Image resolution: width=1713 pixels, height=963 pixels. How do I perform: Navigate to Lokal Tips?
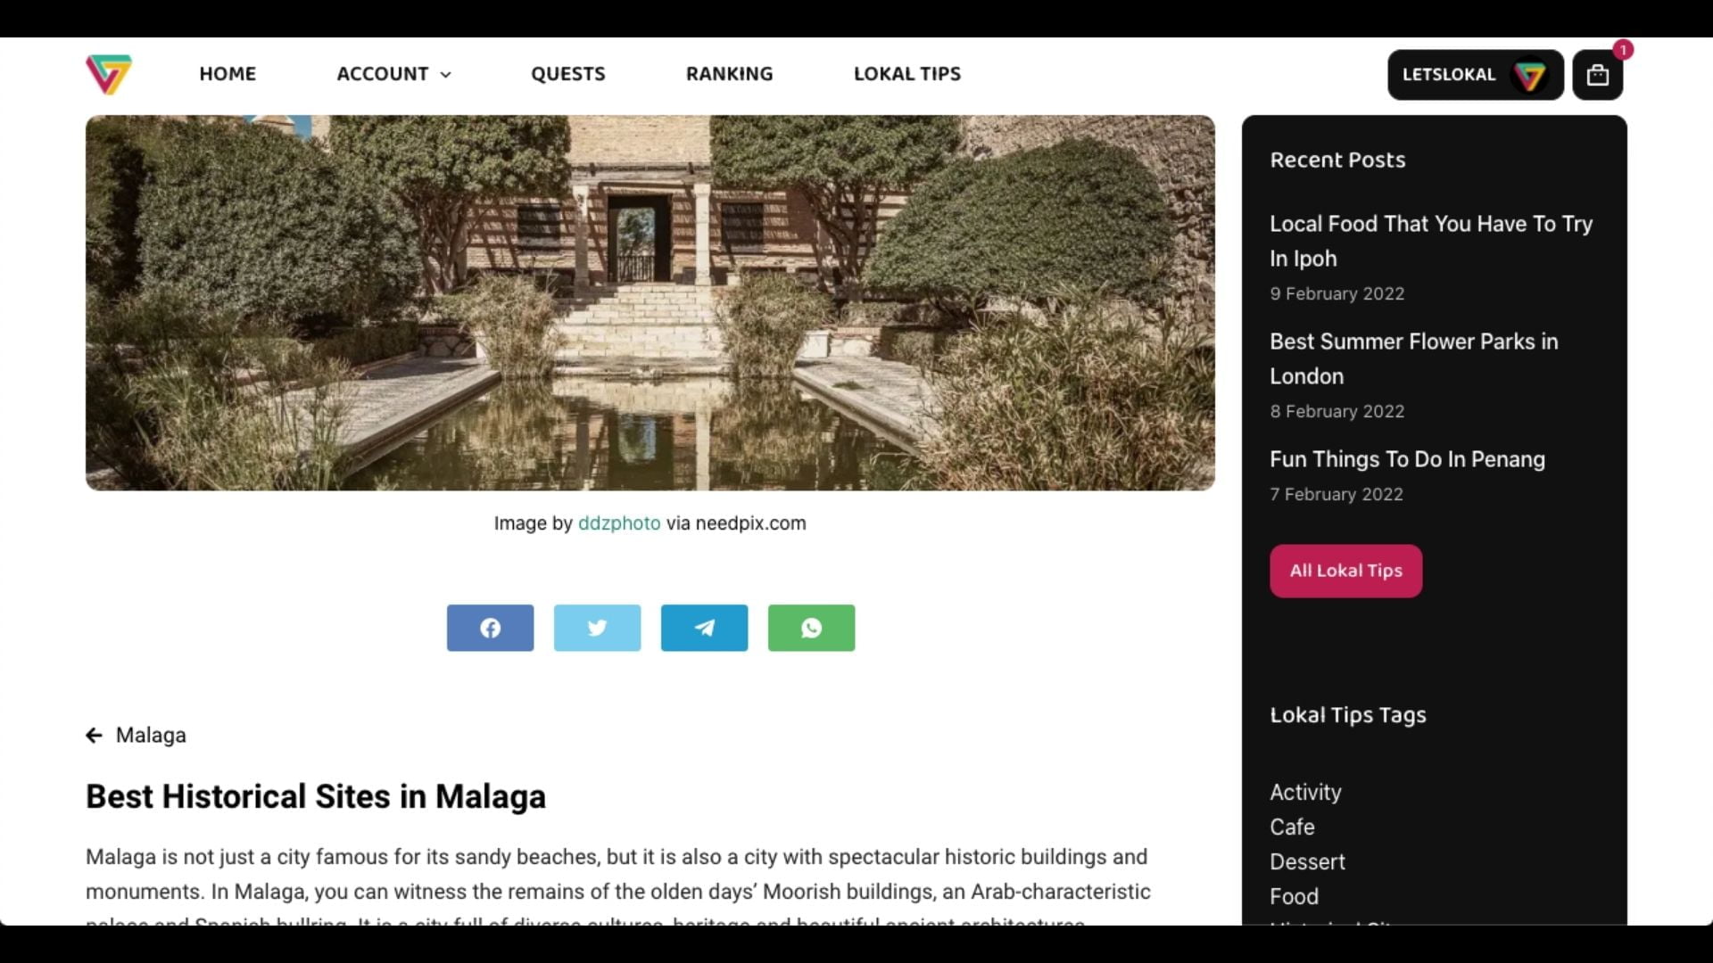(907, 74)
